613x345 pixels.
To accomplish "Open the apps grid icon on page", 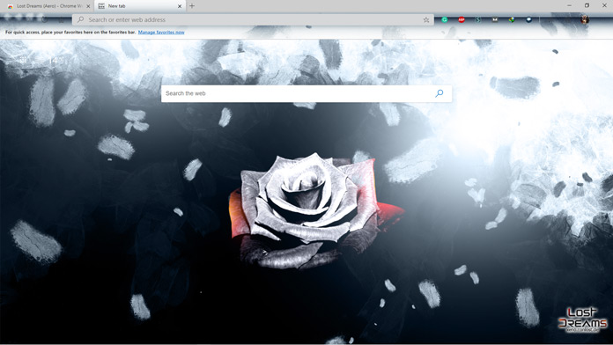I will tap(23, 60).
